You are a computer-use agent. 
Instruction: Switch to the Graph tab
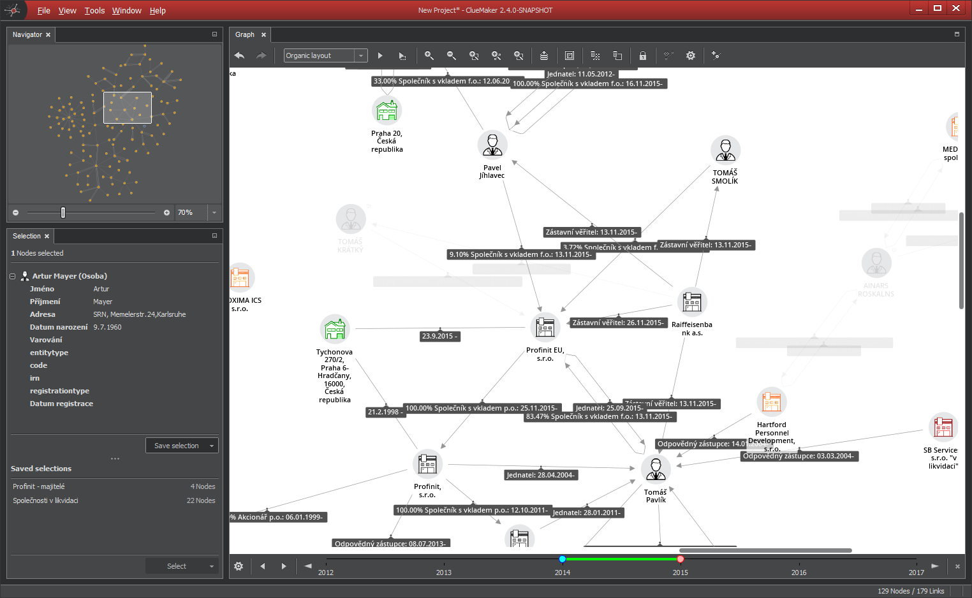point(246,34)
